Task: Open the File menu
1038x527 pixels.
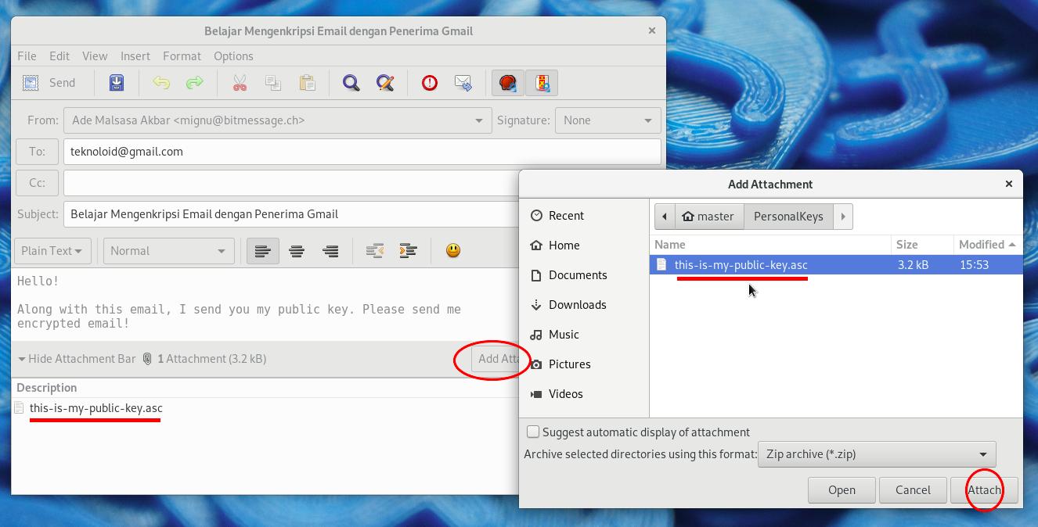Action: (x=27, y=56)
